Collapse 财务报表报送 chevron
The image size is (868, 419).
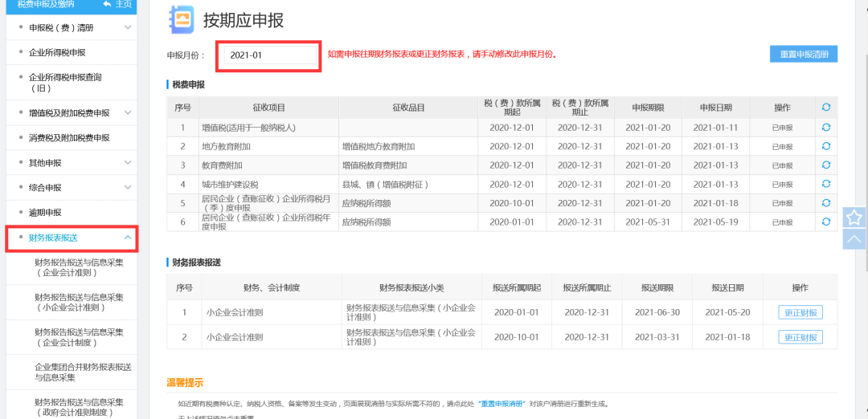click(x=128, y=238)
